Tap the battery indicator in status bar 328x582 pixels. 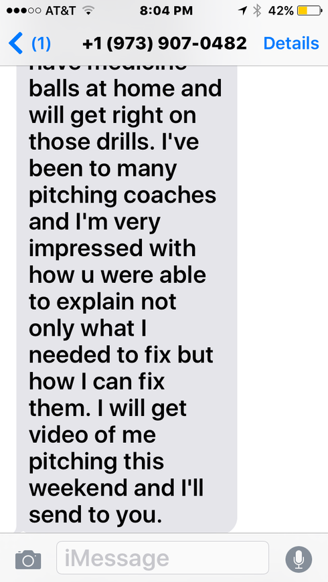309,11
